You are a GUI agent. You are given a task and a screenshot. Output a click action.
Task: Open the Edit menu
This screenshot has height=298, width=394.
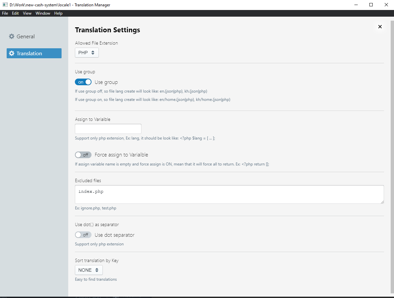pyautogui.click(x=15, y=13)
